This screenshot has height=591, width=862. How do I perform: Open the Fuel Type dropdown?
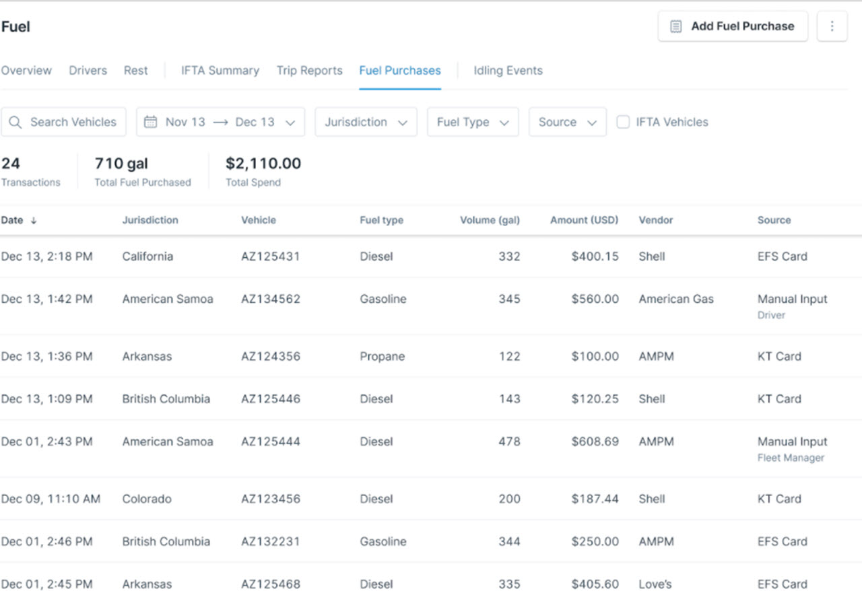pos(472,122)
